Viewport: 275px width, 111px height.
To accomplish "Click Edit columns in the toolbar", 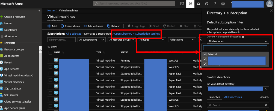I will click(x=93, y=26).
